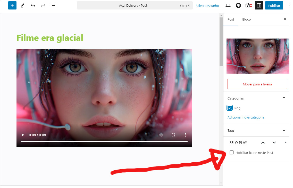Click the video time 0:08 / 0:08
This screenshot has height=188, width=293.
(37, 135)
